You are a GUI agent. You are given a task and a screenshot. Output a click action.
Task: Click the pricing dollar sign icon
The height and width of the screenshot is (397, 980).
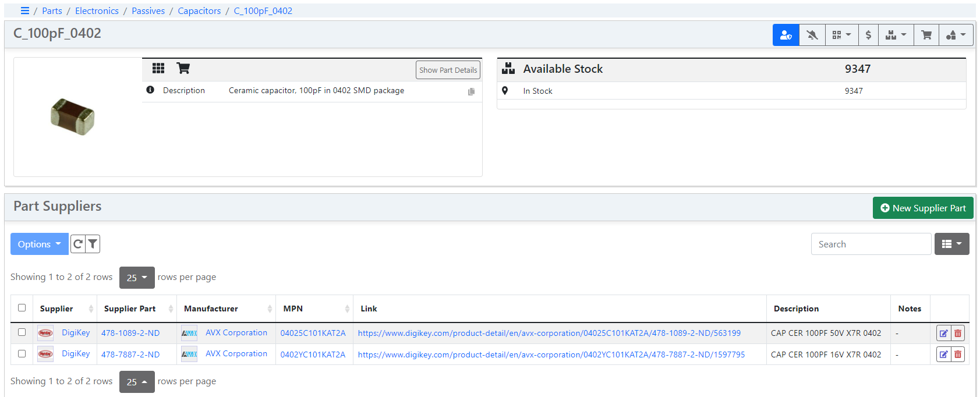click(x=868, y=35)
